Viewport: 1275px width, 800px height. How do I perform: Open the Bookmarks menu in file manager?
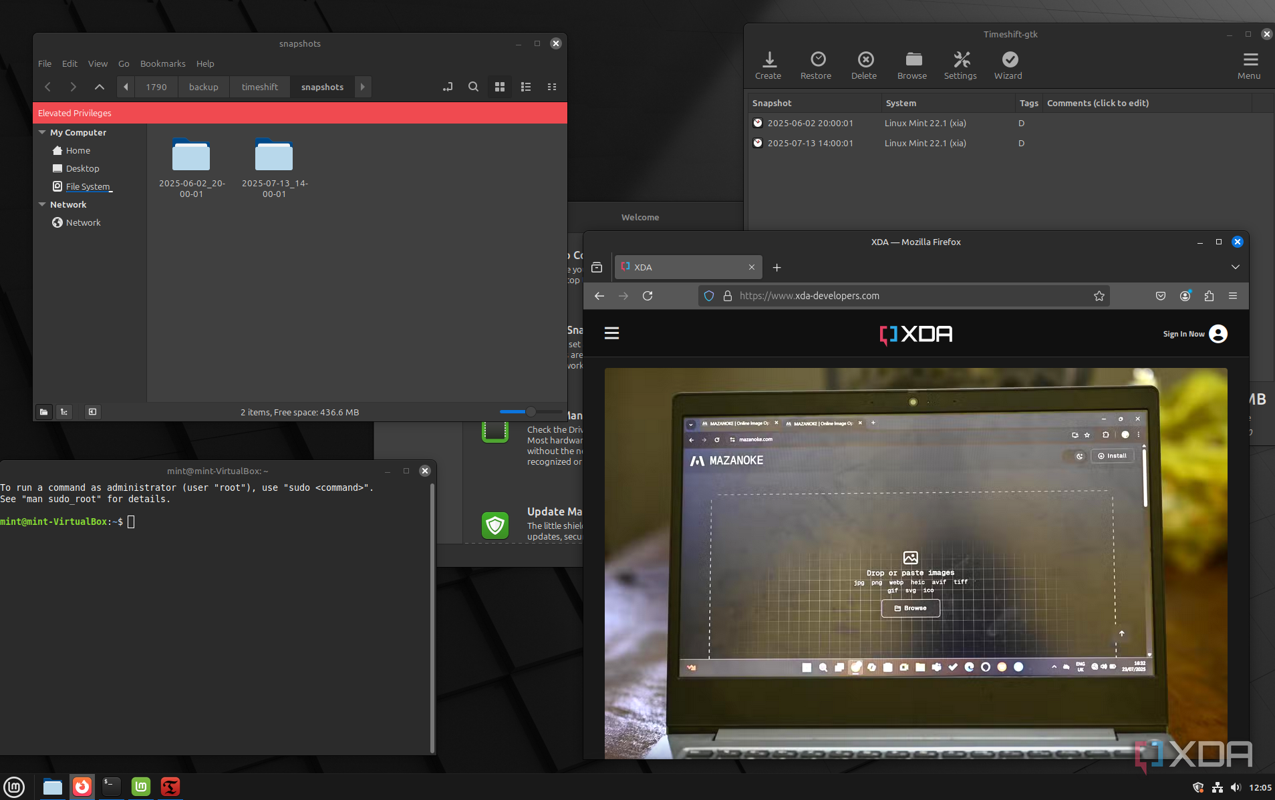tap(162, 63)
